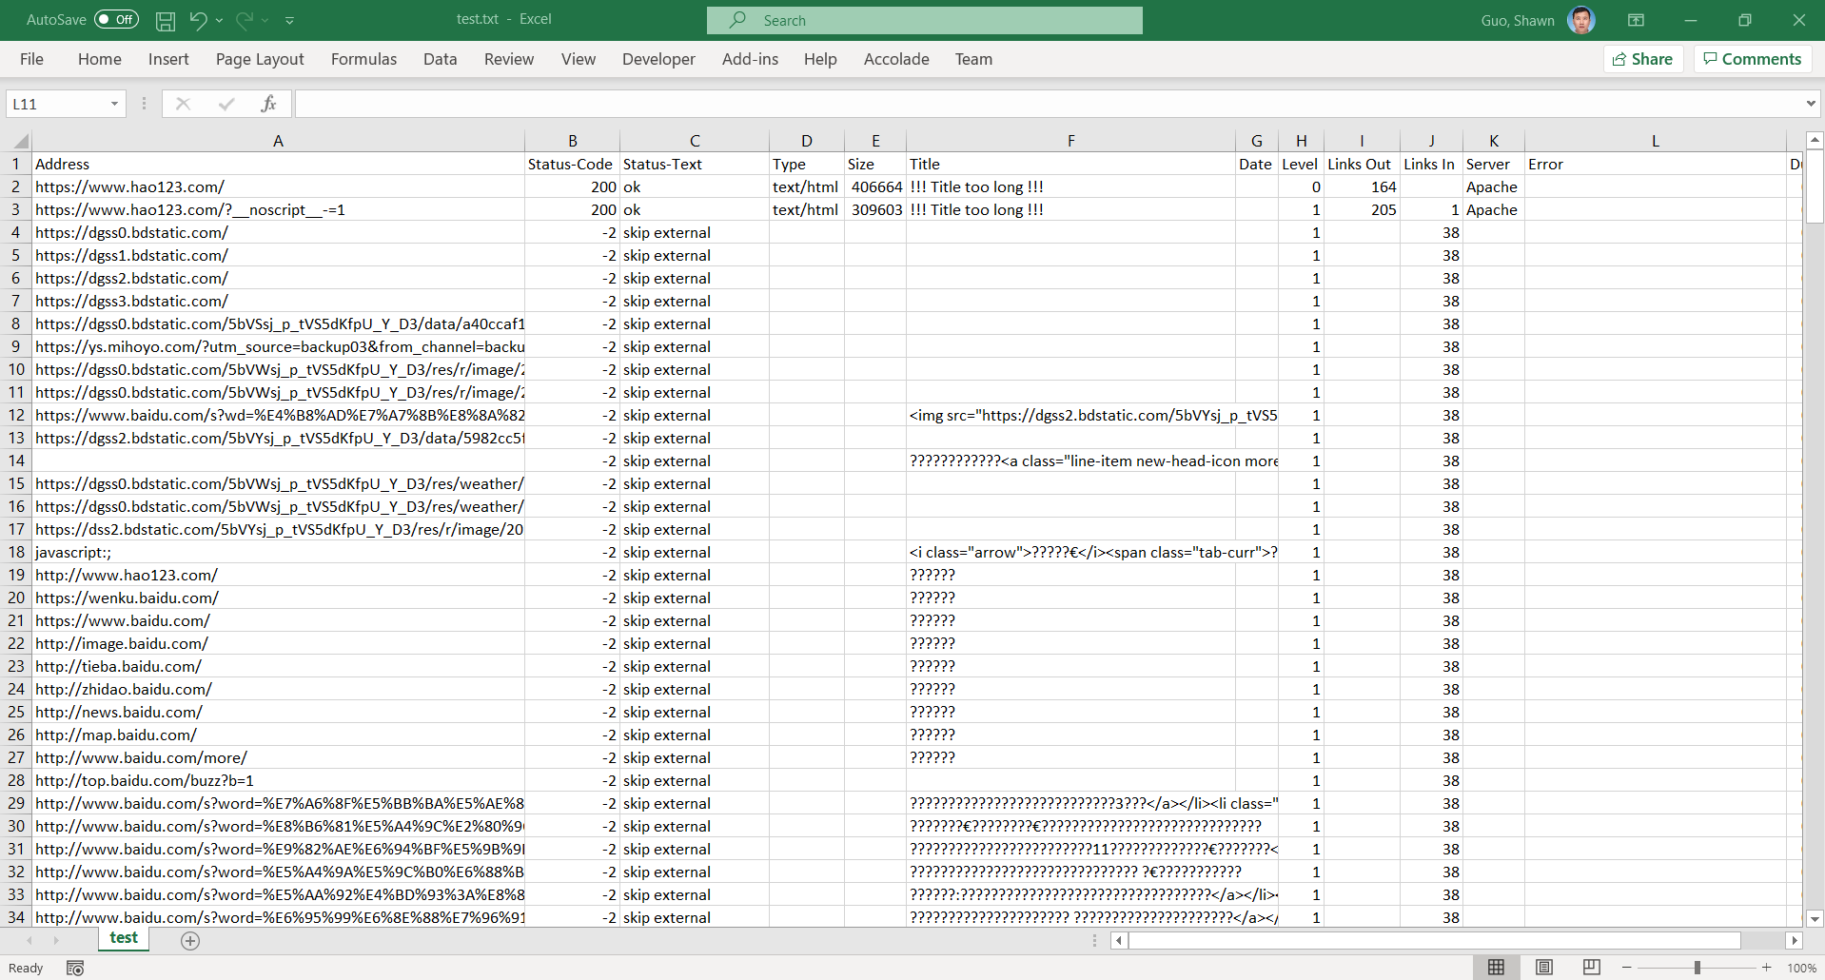Open the File menu
This screenshot has width=1825, height=980.
point(31,59)
